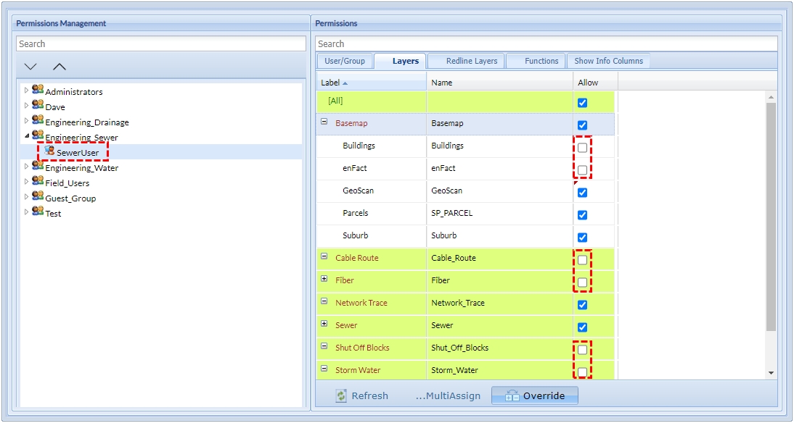Enable the Buildings layer Allow checkbox

click(x=582, y=147)
